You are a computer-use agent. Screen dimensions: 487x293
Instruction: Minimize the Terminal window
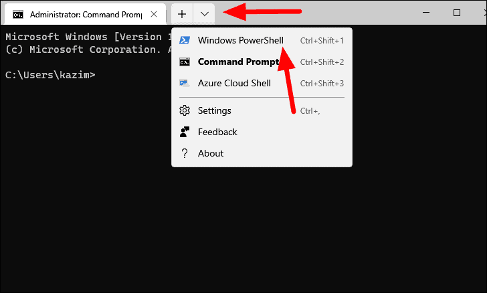(x=426, y=13)
